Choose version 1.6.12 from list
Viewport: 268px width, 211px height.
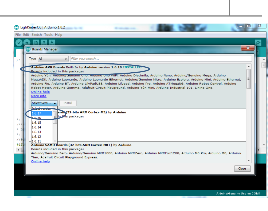(42, 137)
